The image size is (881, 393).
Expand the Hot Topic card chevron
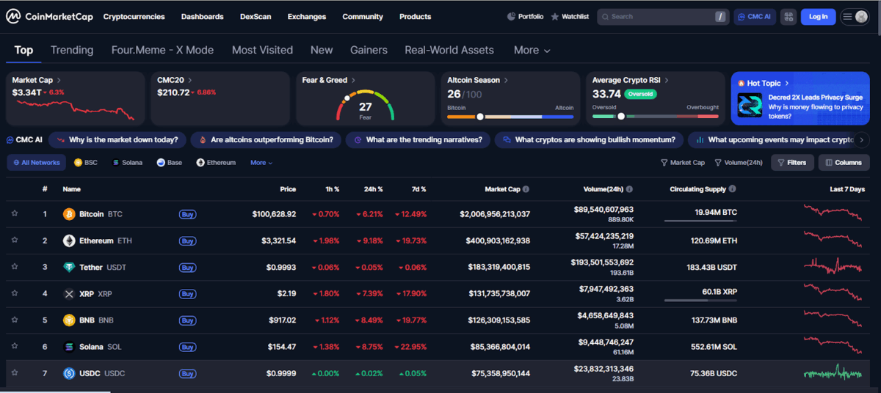click(x=787, y=83)
